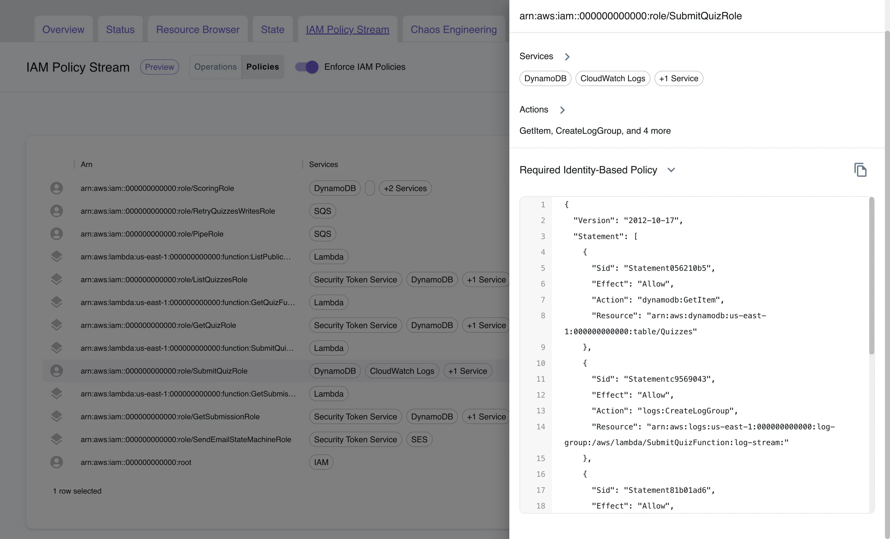Expand the Services section chevron
890x539 pixels.
coord(567,56)
